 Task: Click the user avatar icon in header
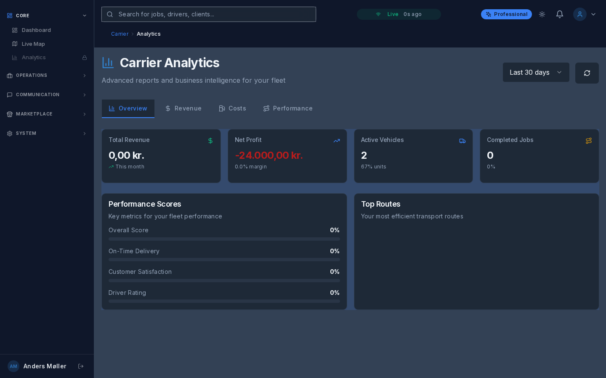[579, 14]
